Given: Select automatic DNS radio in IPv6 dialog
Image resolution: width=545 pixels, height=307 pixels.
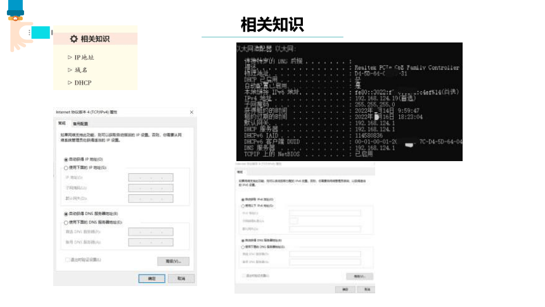Looking at the screenshot, I should [x=243, y=240].
